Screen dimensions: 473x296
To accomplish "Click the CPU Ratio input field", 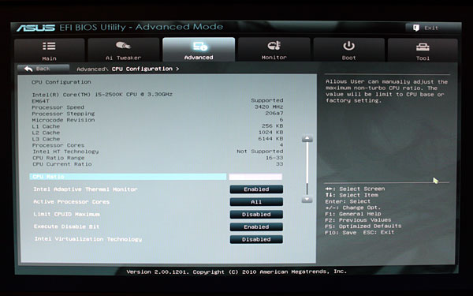I will [255, 177].
